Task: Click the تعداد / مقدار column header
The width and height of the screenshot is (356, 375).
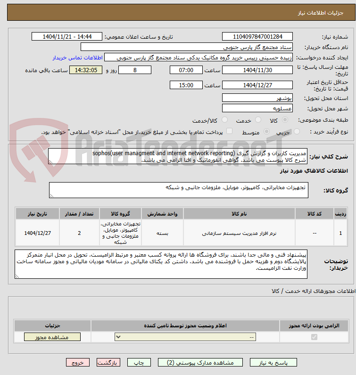Action: (79, 214)
